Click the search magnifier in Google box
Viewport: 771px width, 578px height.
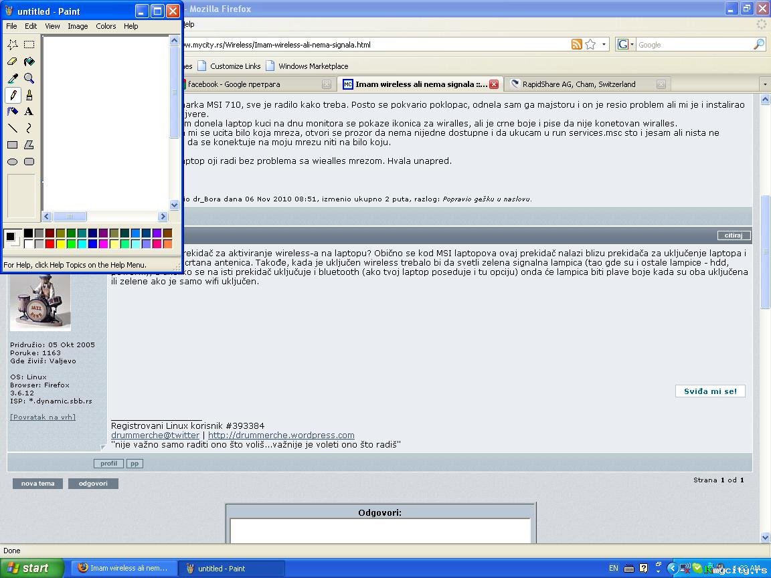tap(759, 44)
